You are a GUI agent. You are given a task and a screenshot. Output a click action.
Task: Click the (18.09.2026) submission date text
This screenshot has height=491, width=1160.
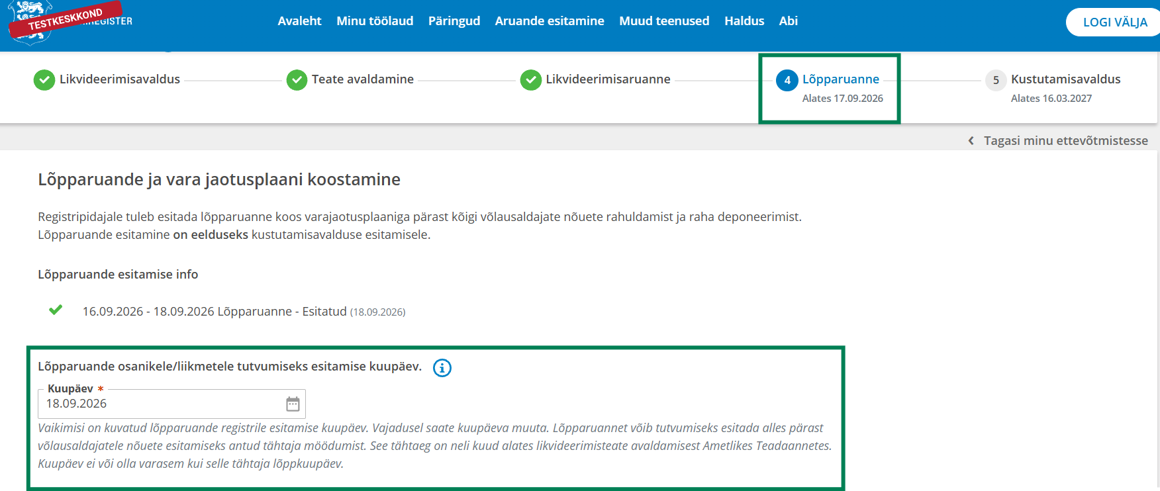coord(377,312)
